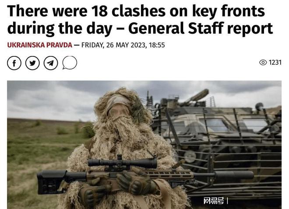Click the 1231 view count number

click(x=275, y=63)
